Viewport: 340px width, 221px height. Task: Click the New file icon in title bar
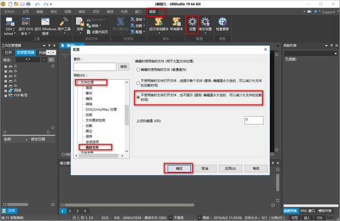pyautogui.click(x=10, y=4)
